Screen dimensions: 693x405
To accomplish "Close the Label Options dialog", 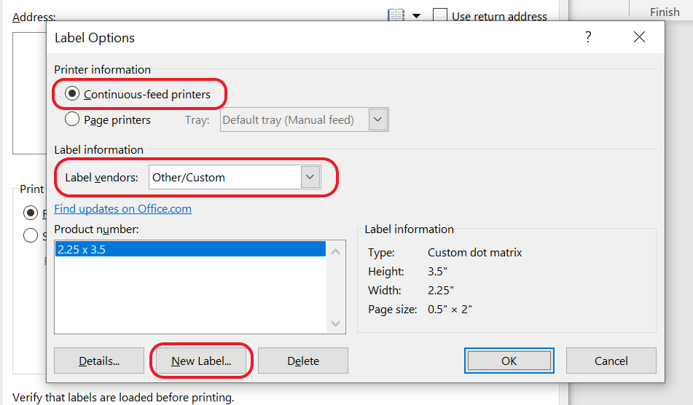I will click(639, 38).
